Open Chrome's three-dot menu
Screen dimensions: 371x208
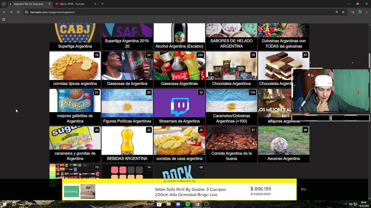pyautogui.click(x=367, y=12)
